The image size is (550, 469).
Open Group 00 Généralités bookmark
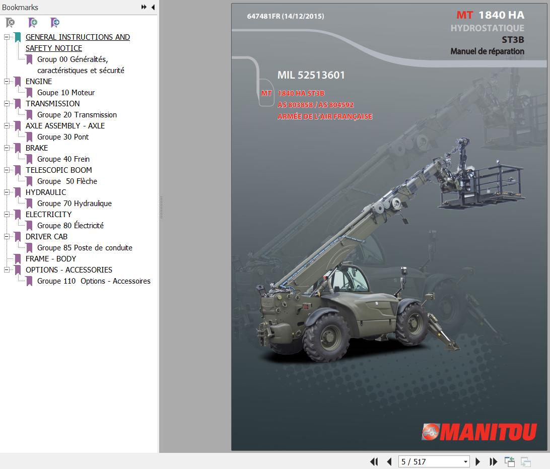coord(81,64)
